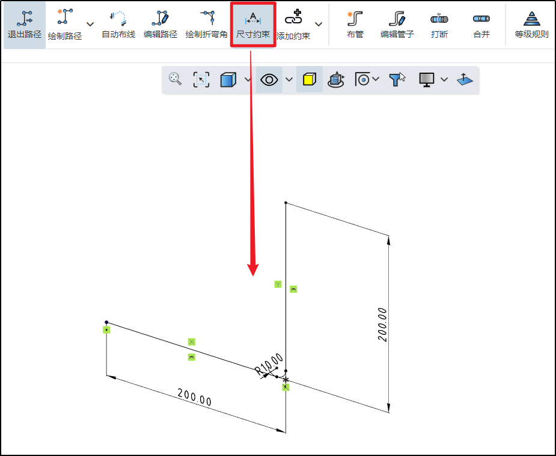Toggle the yellow cube display mode
Viewport: 556px width, 456px height.
[309, 79]
